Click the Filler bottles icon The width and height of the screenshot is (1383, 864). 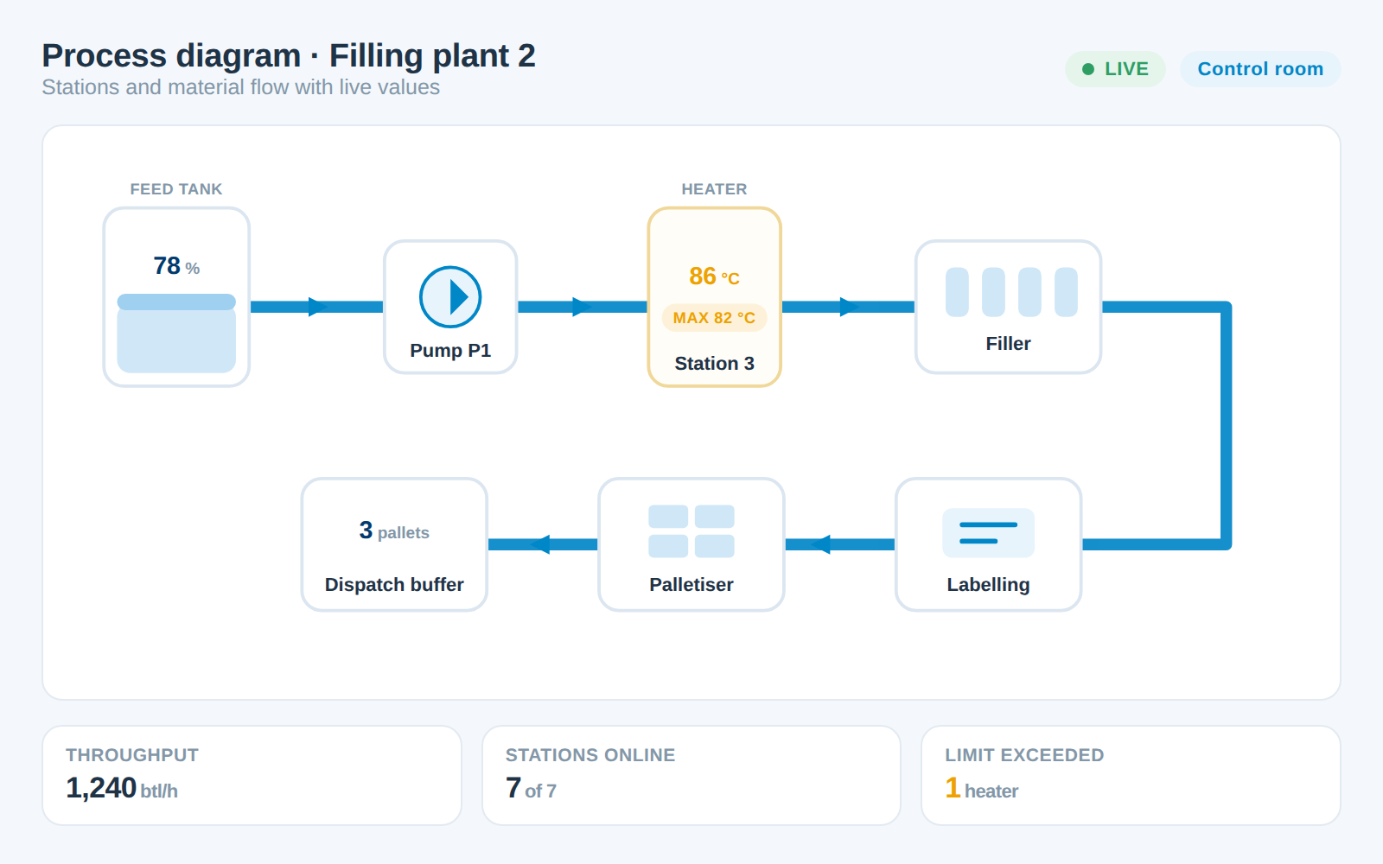(1011, 292)
